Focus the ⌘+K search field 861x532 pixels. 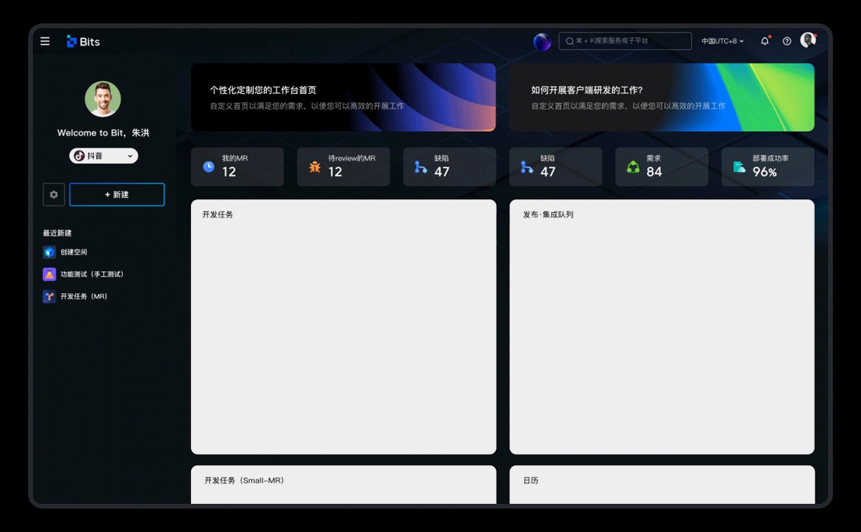[625, 41]
